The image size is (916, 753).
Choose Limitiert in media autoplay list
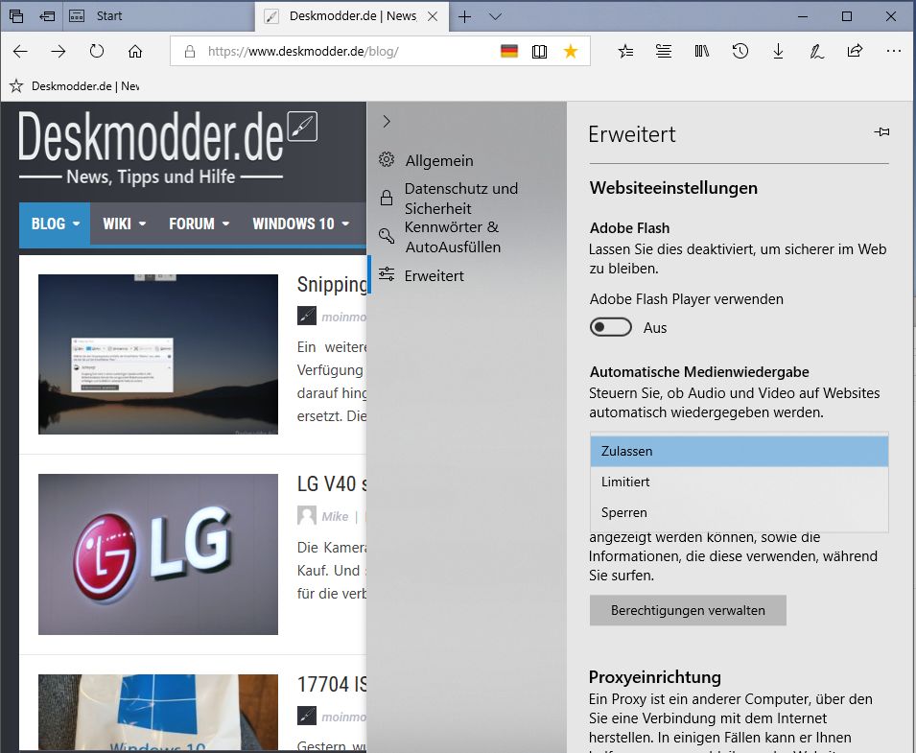(x=739, y=482)
